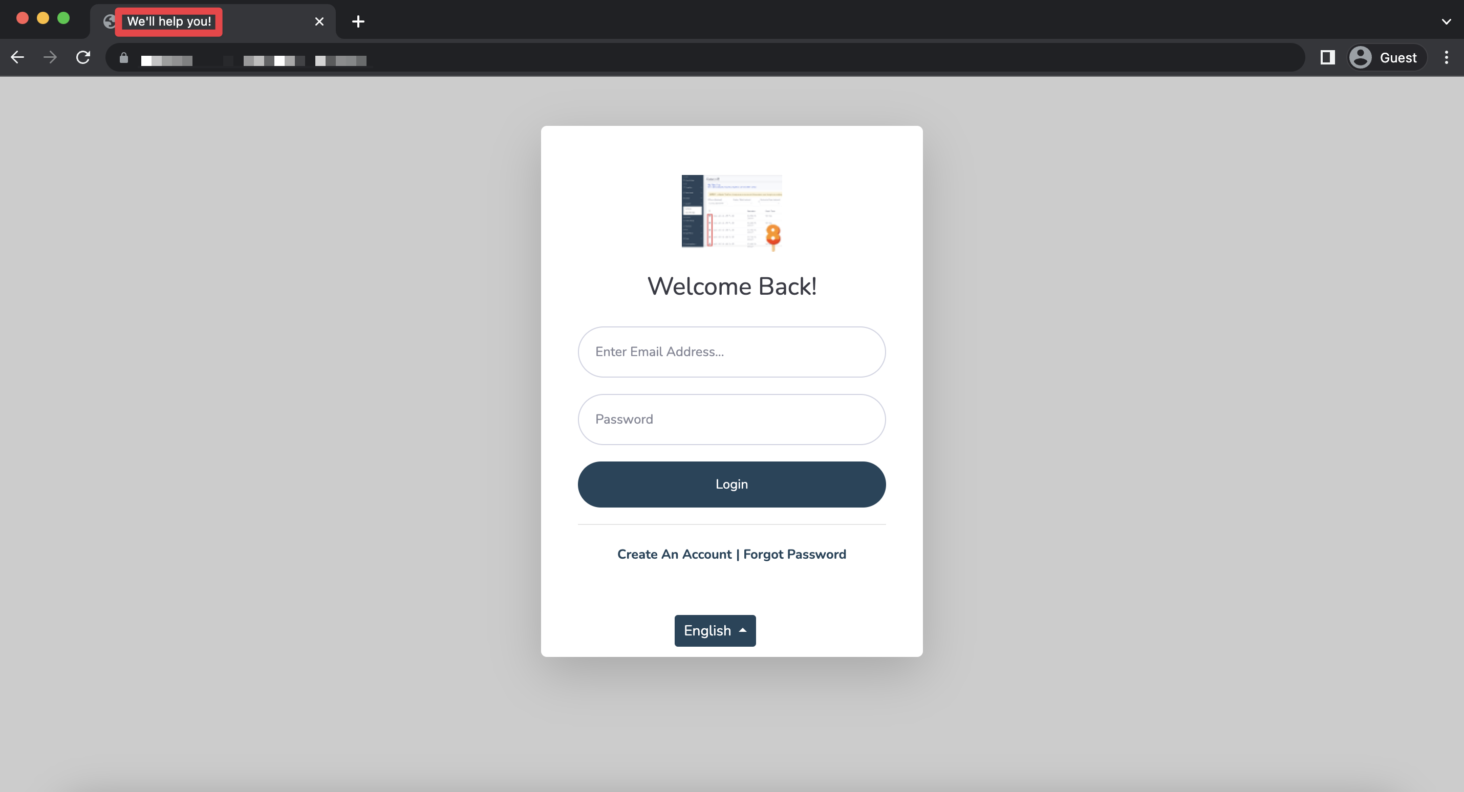Open Chrome's three-dot menu
The image size is (1464, 792).
pos(1446,57)
